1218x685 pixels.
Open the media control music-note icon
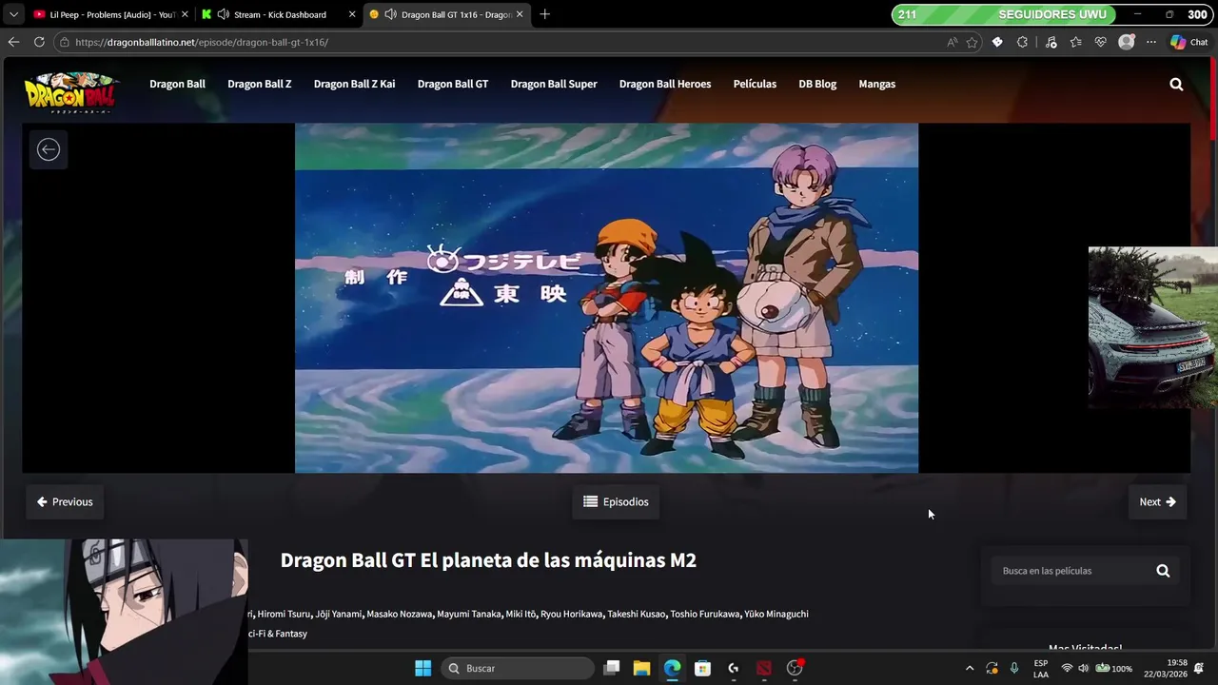pos(1051,42)
